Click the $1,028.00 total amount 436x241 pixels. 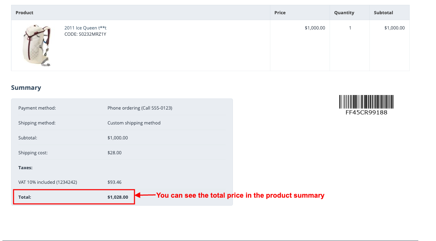coord(117,197)
